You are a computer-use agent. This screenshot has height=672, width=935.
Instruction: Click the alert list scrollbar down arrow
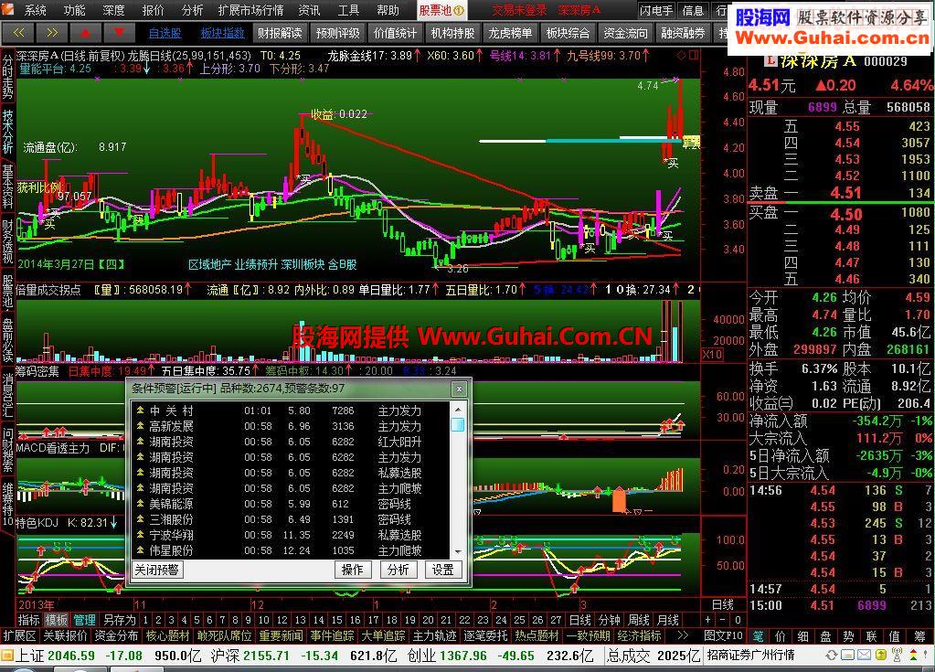click(x=457, y=552)
